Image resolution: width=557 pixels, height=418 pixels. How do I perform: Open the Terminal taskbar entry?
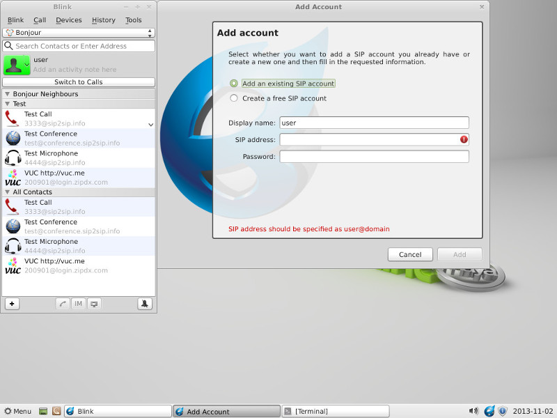336,411
